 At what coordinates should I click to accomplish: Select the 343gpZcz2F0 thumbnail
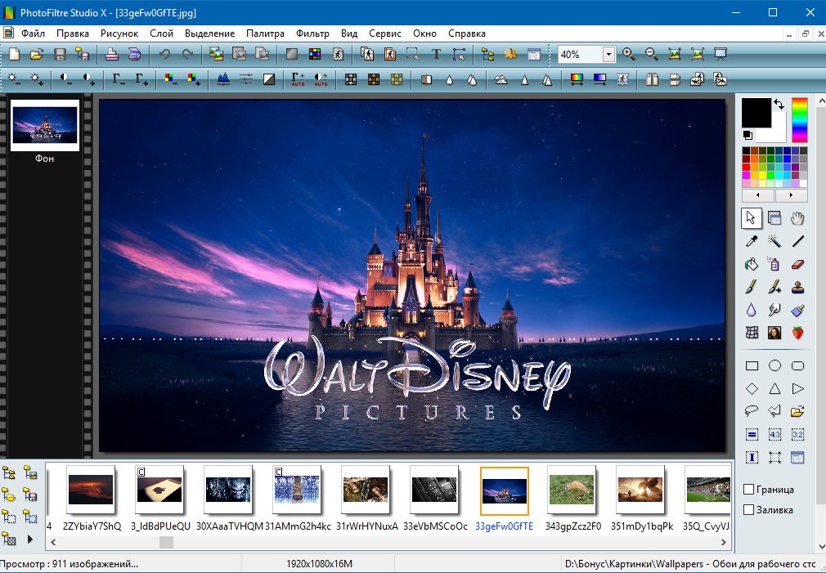pyautogui.click(x=572, y=491)
